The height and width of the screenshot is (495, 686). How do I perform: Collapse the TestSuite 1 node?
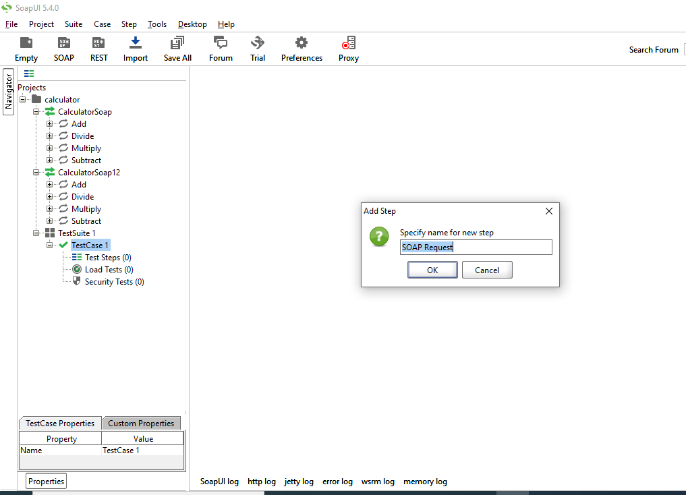point(36,233)
